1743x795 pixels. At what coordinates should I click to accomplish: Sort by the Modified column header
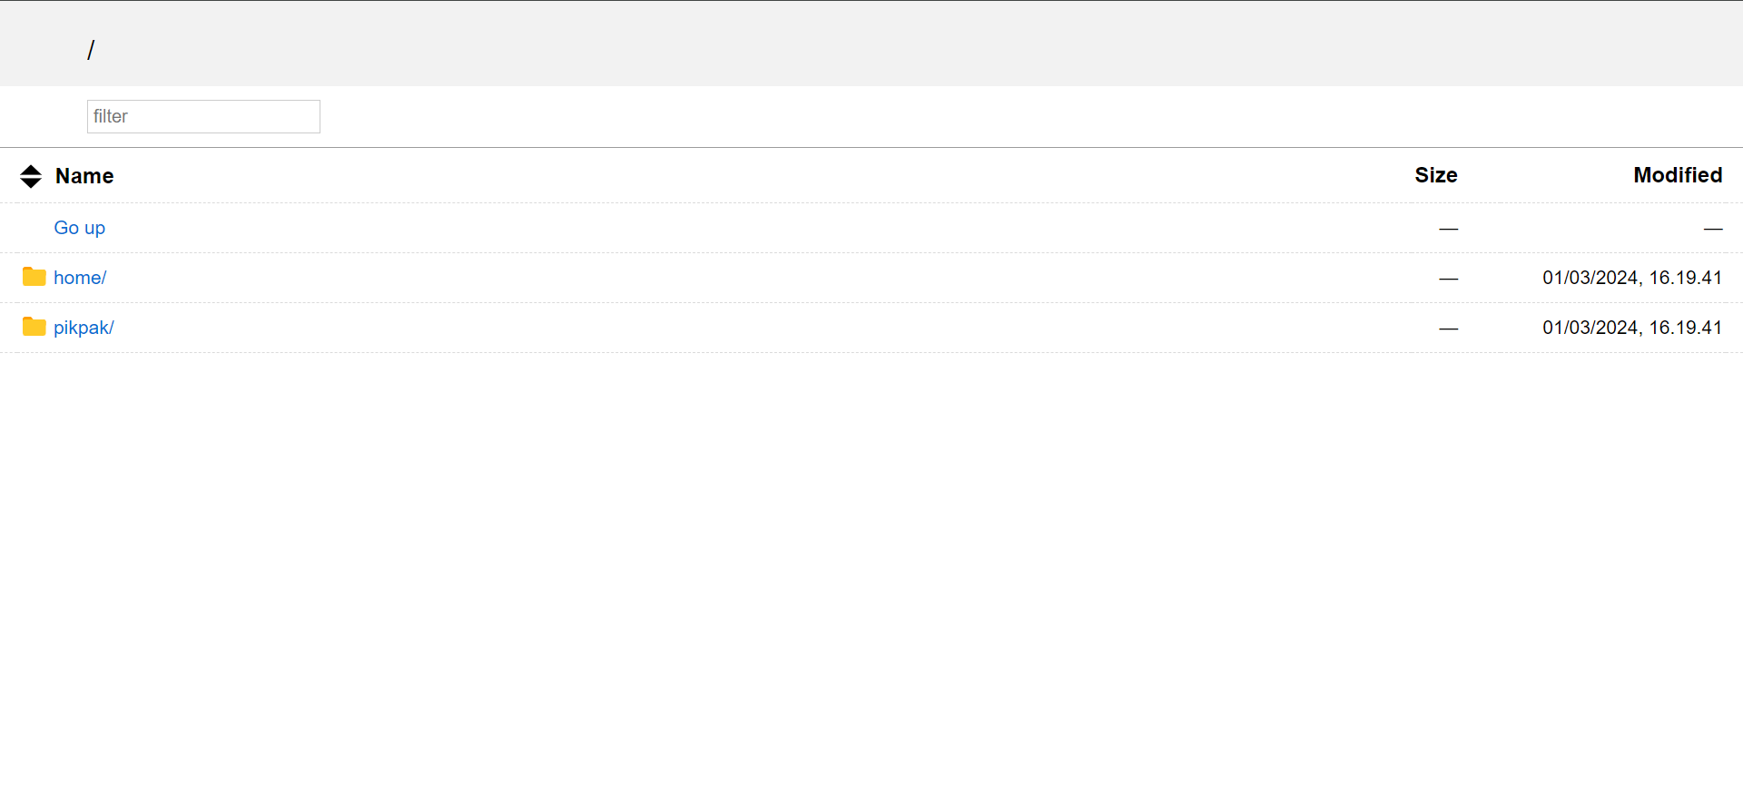click(x=1677, y=175)
